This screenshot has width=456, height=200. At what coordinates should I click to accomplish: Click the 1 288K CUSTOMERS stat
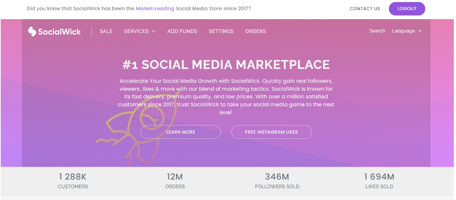coord(73,181)
